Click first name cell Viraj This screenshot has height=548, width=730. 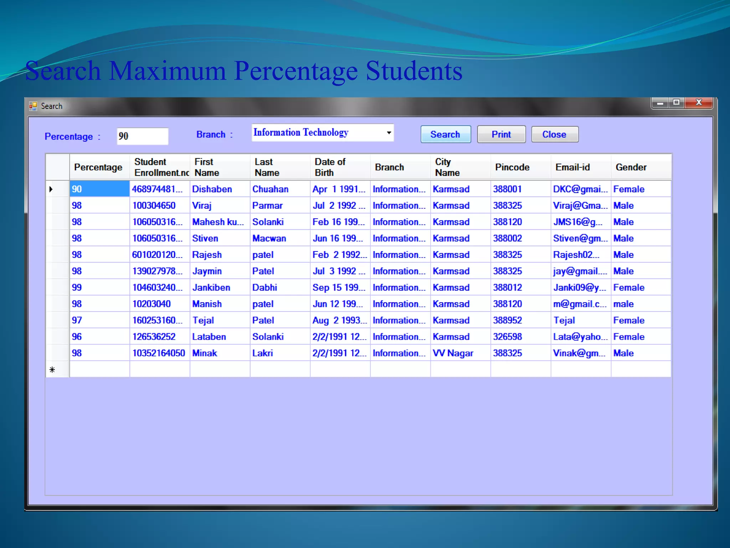220,205
